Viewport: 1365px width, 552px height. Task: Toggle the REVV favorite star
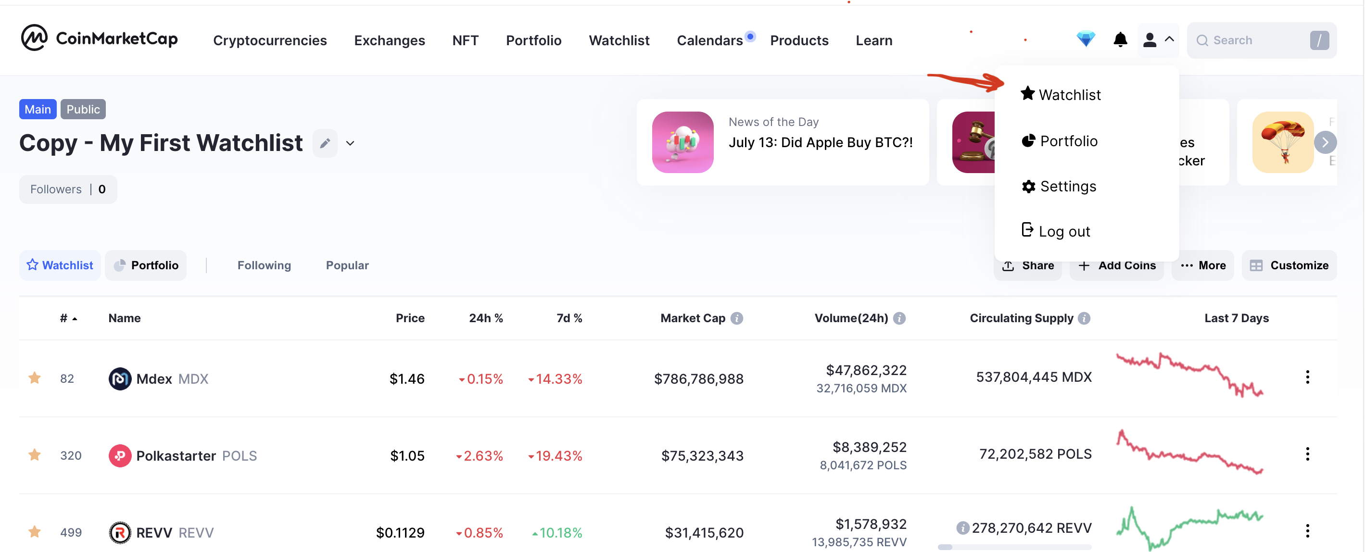point(35,532)
